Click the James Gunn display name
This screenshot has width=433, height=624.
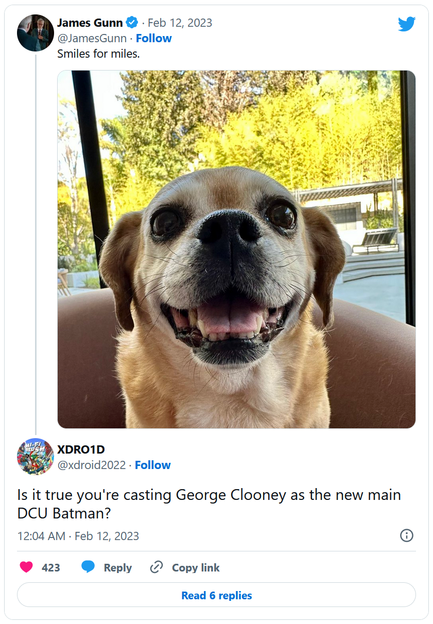(90, 23)
